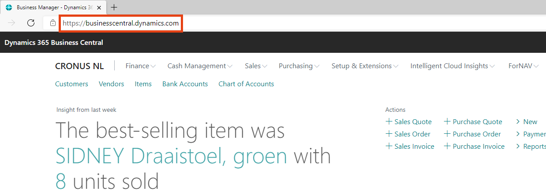
Task: Click the browser address bar URL
Action: [x=121, y=23]
